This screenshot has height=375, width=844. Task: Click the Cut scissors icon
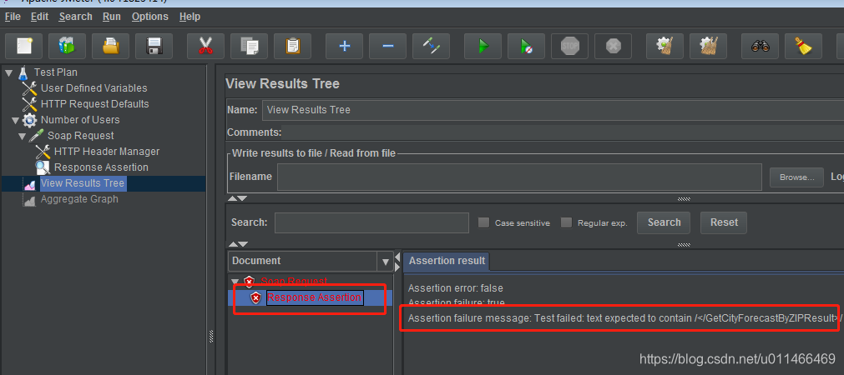pyautogui.click(x=205, y=46)
